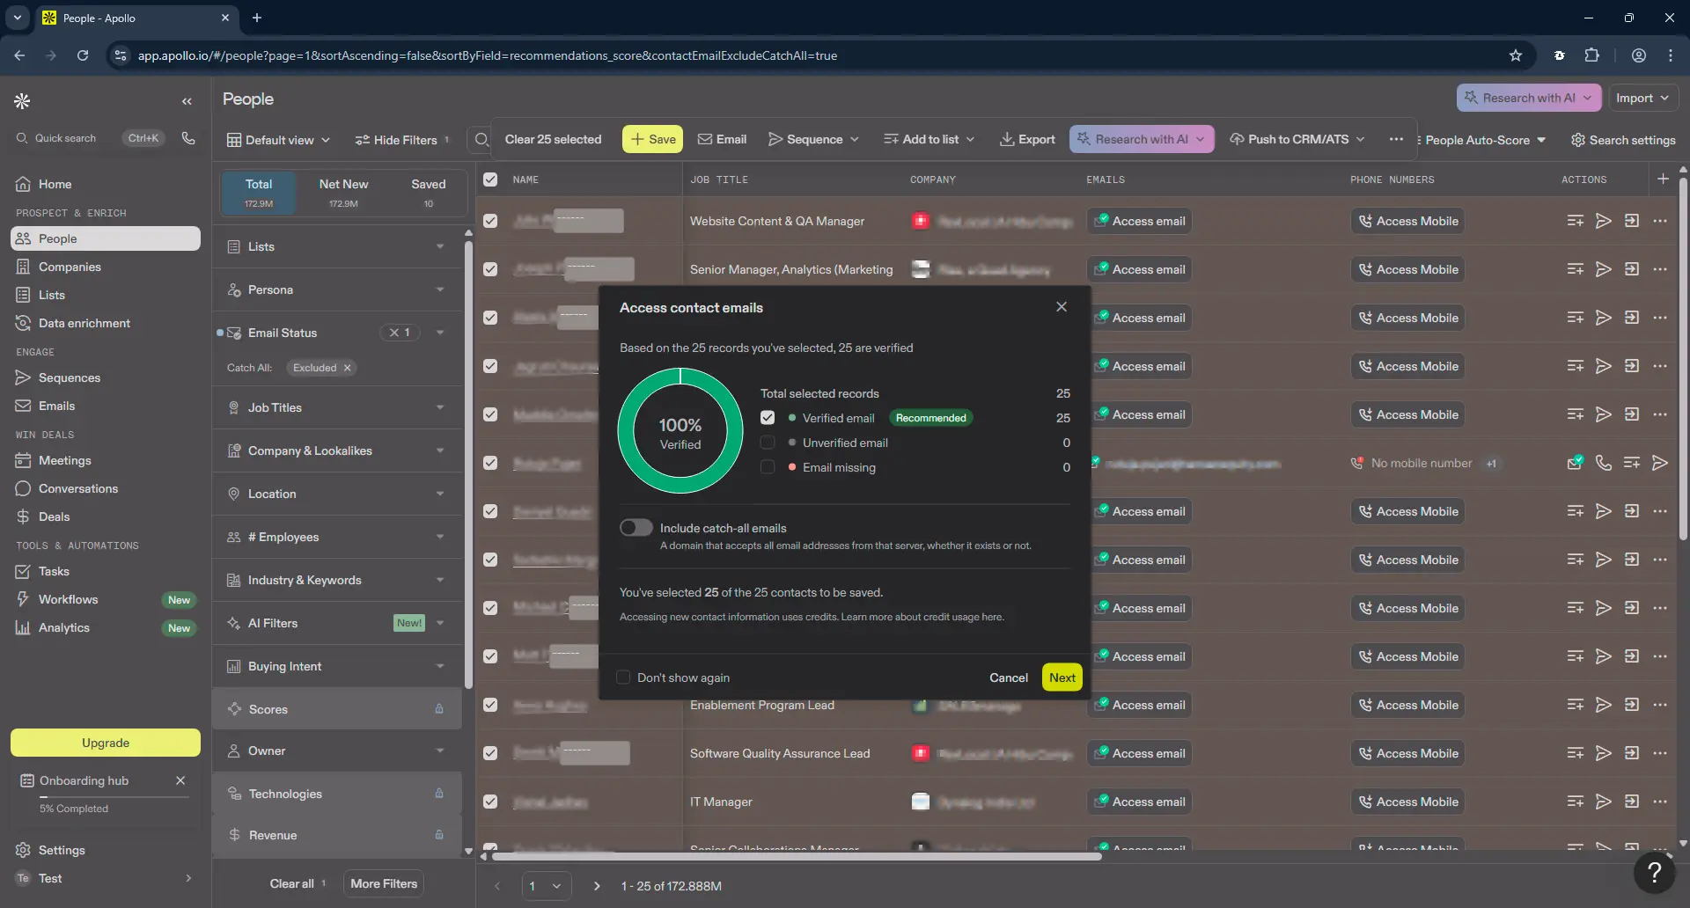1690x908 pixels.
Task: Open the Default view dropdown
Action: coord(278,140)
